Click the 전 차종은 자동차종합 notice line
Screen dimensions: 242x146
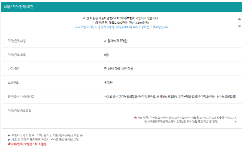(x=121, y=18)
